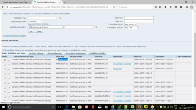Click the browser address bar URL
Viewport: 196px width, 110px height.
click(59, 7)
